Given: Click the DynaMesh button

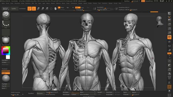Looking at the screenshot, I should coord(31,93).
